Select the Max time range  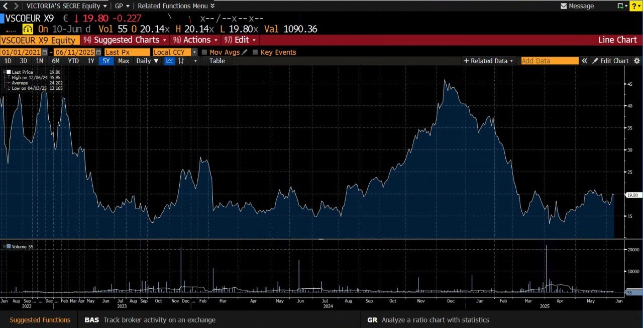124,61
